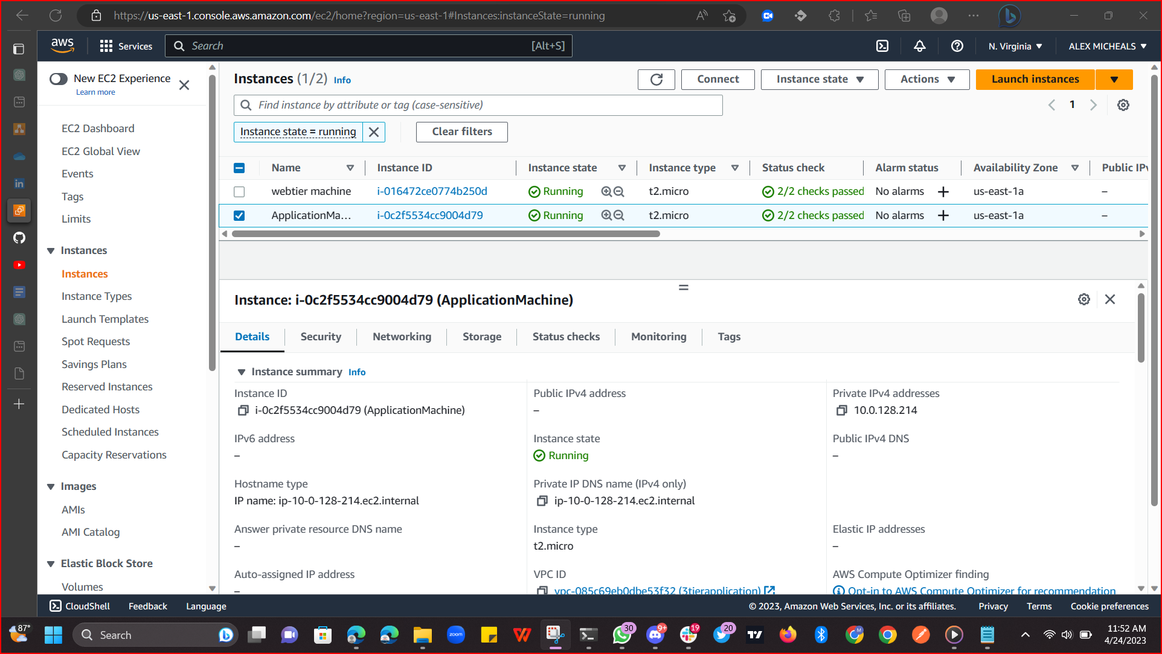Screen dimensions: 1162x654
Task: Open the Actions dropdown
Action: click(x=926, y=79)
